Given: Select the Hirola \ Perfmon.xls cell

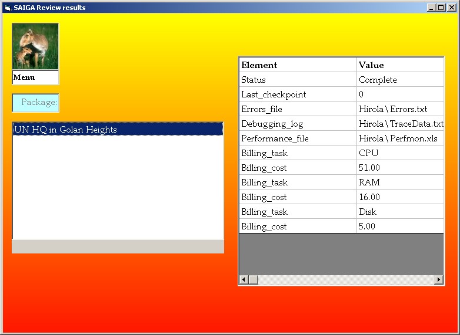Looking at the screenshot, I should [400, 138].
